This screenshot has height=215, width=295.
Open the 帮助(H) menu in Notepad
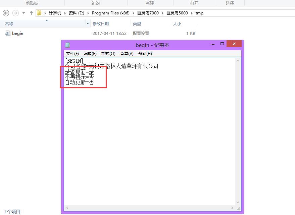click(x=145, y=54)
